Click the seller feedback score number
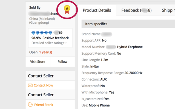 tap(58, 33)
